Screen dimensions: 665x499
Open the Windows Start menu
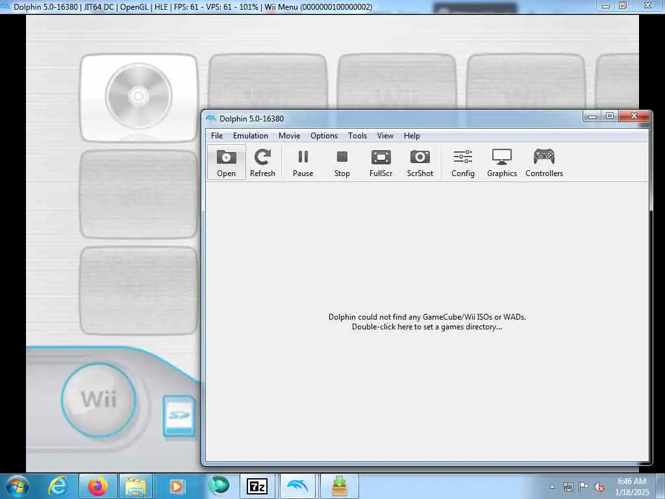click(17, 486)
